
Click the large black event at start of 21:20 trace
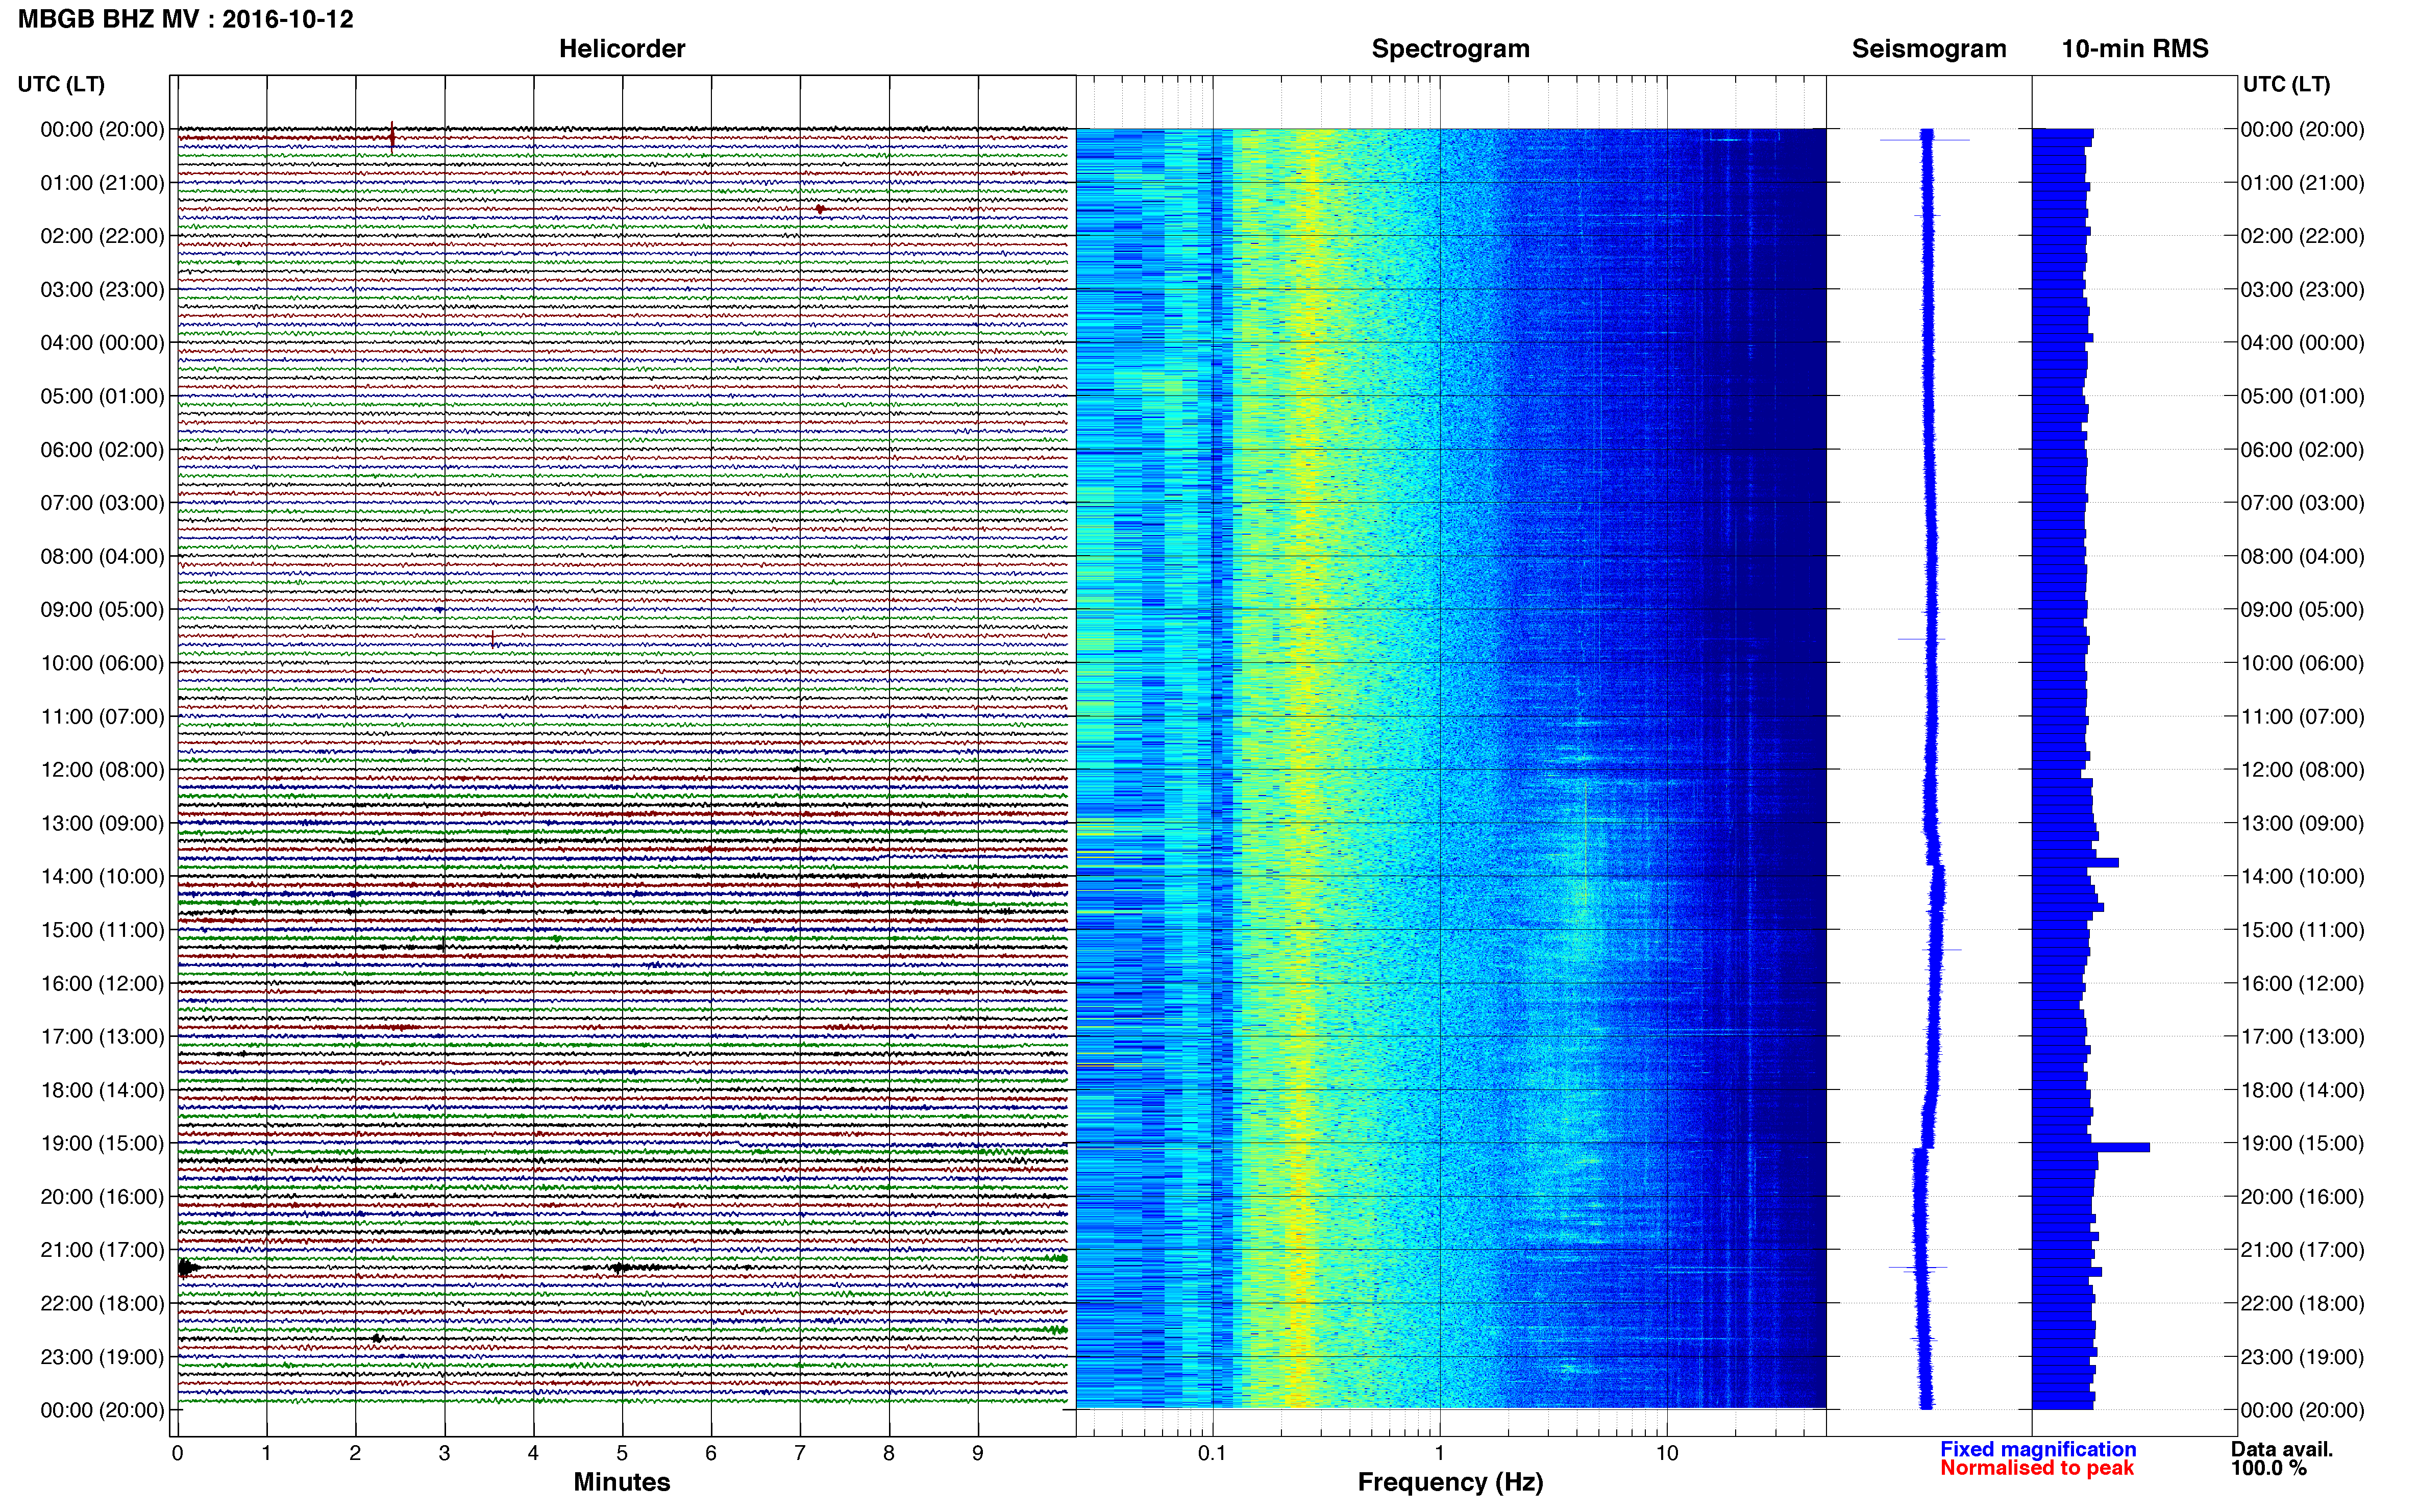(x=187, y=1268)
